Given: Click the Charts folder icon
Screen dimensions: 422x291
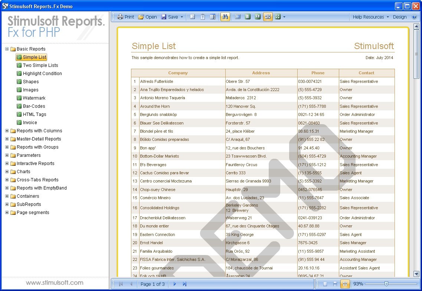Looking at the screenshot, I should pos(13,172).
